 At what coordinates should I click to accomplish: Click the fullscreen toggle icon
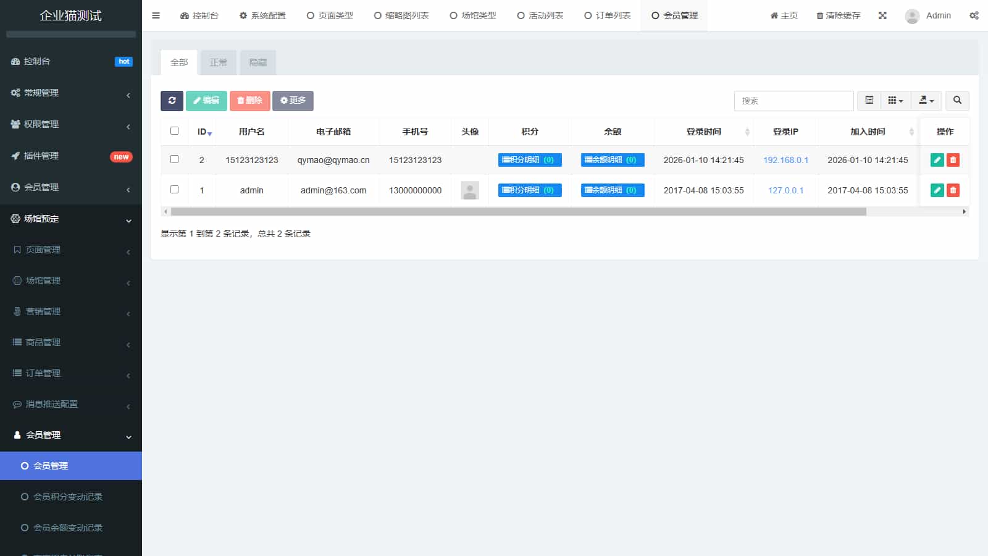882,15
